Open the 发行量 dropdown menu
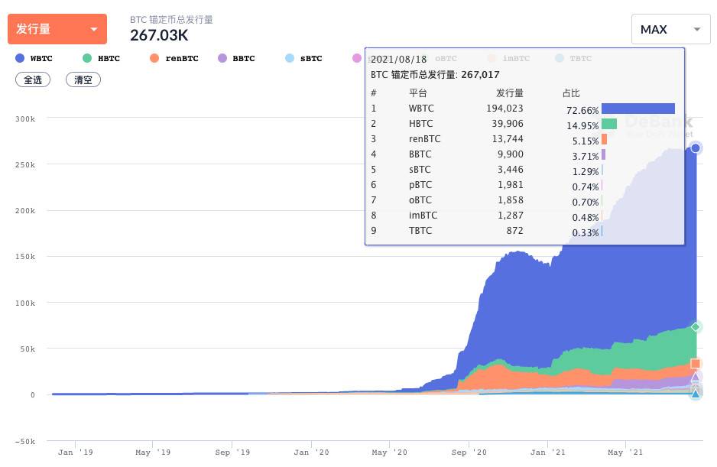 click(57, 28)
